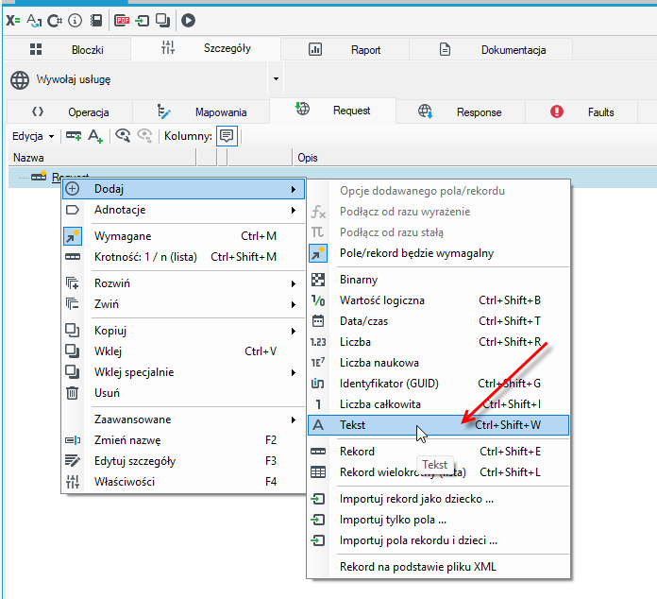Add a Binarny field
657x599 pixels.
coord(438,280)
